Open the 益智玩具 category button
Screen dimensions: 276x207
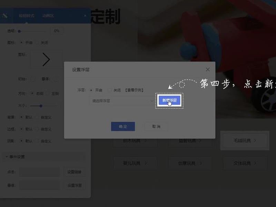click(x=190, y=140)
